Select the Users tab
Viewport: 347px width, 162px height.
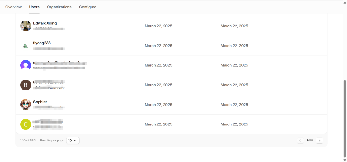tap(34, 7)
